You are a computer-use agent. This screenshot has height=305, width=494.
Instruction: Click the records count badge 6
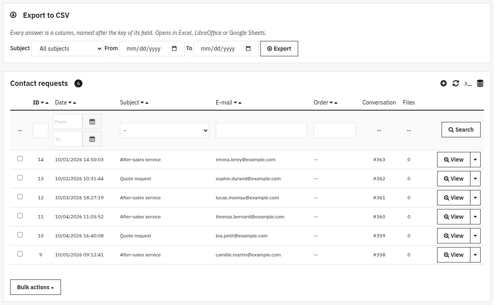coord(78,83)
